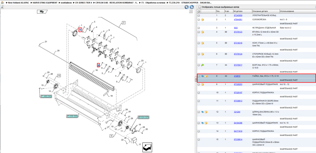Open комбайнов breadcrumb

[x=66, y=3]
